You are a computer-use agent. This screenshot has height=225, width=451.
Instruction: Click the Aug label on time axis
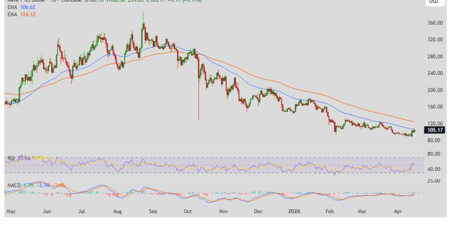click(117, 213)
